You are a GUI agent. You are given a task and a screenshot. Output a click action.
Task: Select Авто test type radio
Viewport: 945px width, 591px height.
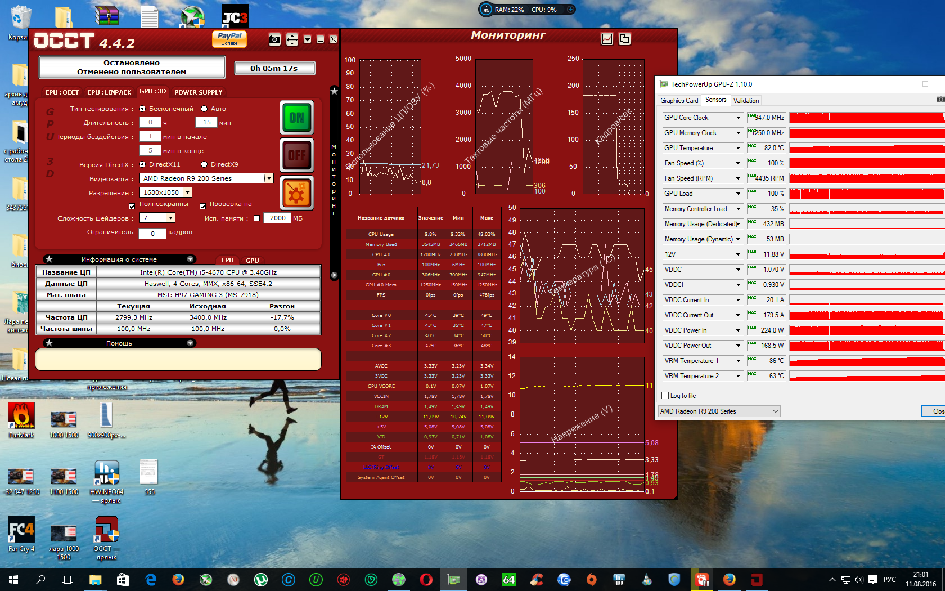coord(204,109)
